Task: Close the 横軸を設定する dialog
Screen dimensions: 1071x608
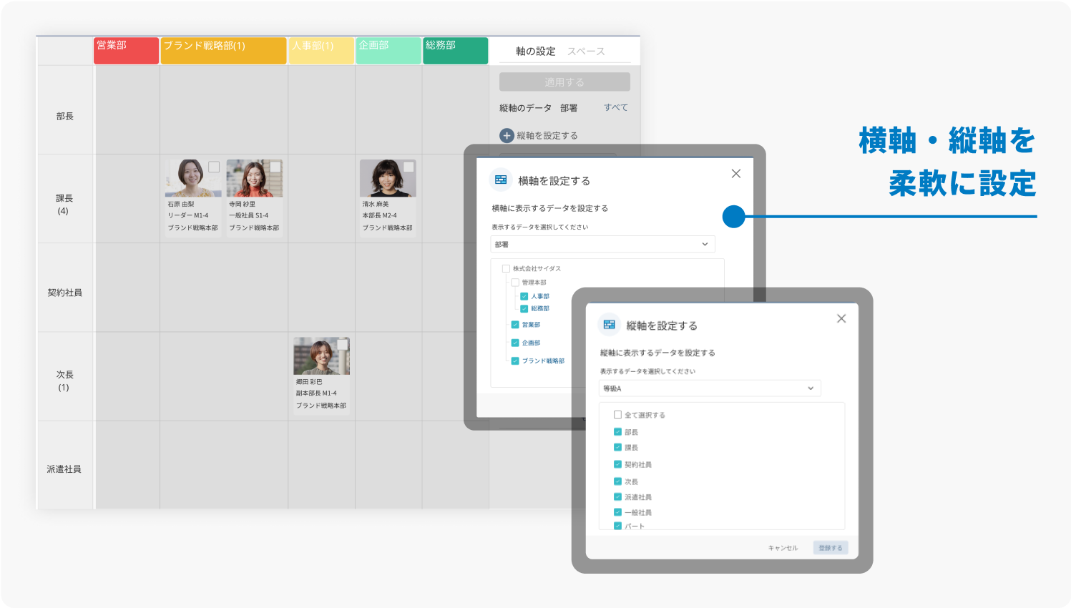Action: (735, 174)
